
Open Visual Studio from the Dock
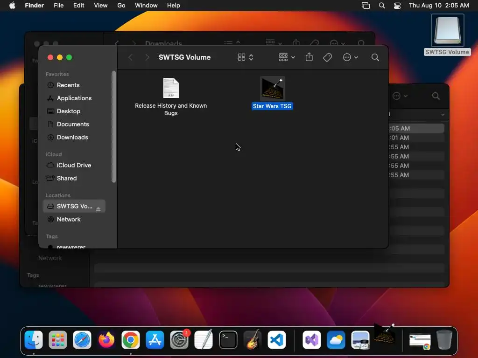(x=311, y=339)
